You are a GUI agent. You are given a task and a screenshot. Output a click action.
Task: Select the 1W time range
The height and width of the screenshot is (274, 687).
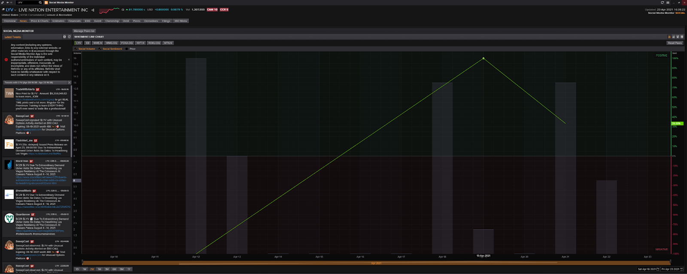(x=85, y=269)
